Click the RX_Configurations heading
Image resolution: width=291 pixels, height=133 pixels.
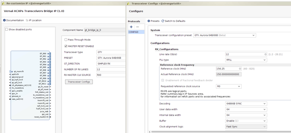(167, 49)
